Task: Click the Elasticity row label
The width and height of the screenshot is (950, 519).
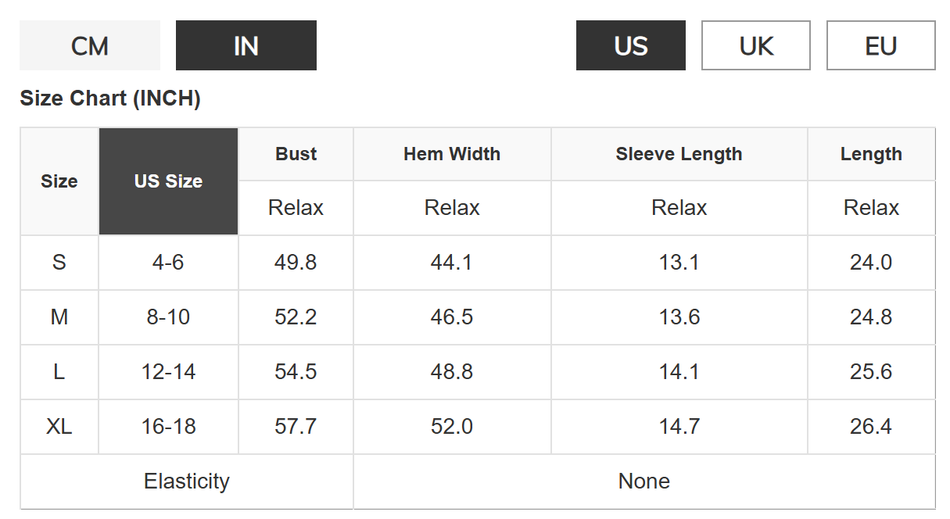Action: (187, 481)
